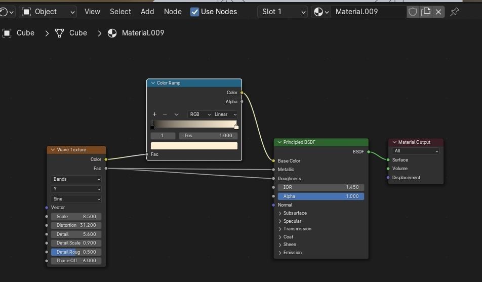The width and height of the screenshot is (482, 282).
Task: Open the browse material sphere icon
Action: tap(321, 12)
